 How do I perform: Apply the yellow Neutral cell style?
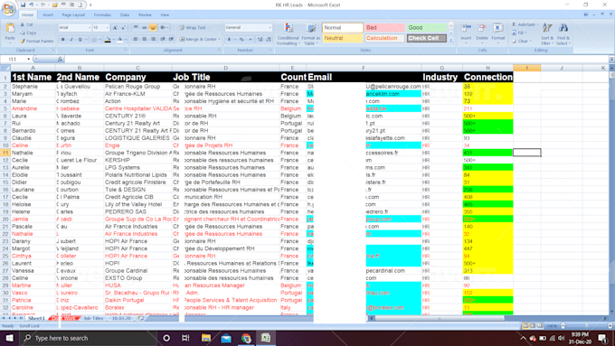(343, 38)
